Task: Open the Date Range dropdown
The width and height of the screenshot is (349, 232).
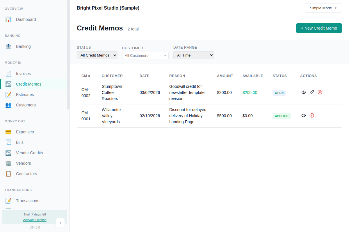Action: (193, 55)
